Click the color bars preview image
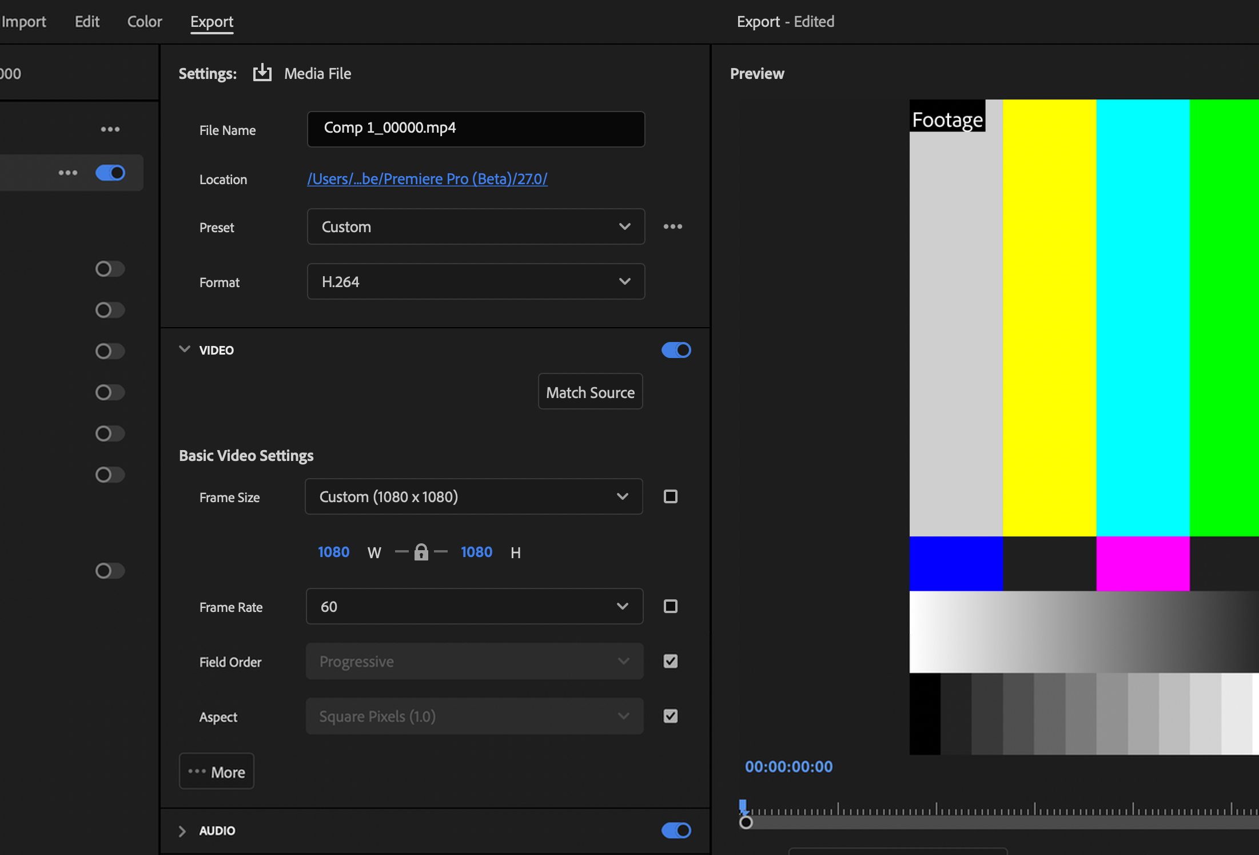The width and height of the screenshot is (1259, 855). click(x=1084, y=427)
